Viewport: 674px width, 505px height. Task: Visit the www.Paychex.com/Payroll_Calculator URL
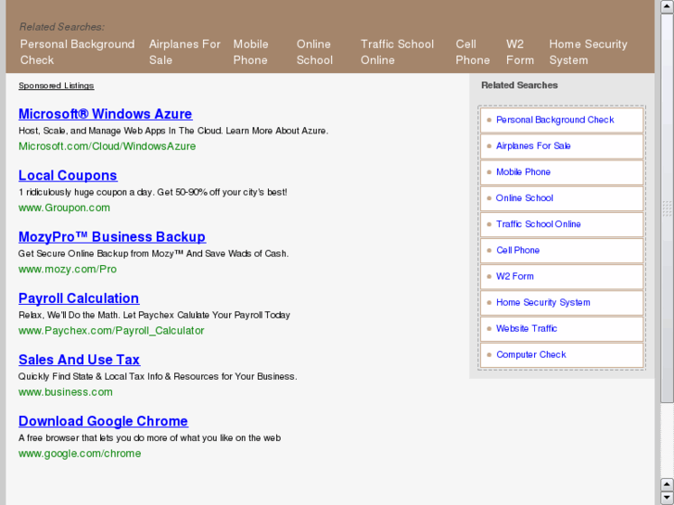point(111,331)
